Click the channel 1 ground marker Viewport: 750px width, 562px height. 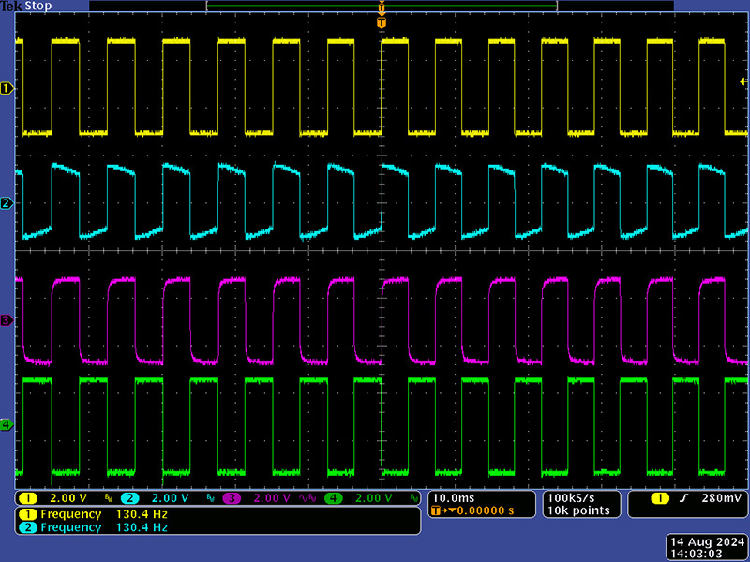click(x=7, y=88)
